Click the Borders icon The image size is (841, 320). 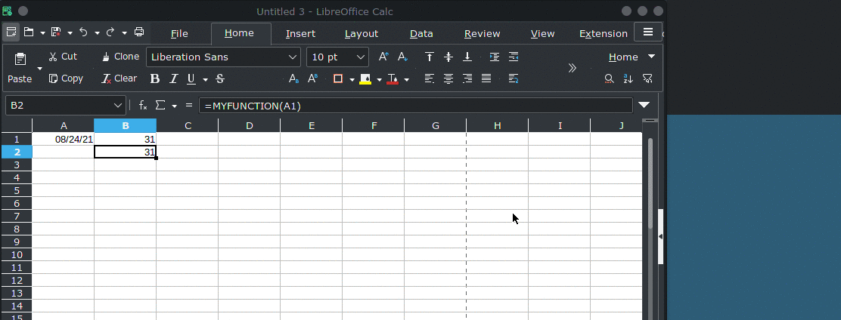[338, 78]
